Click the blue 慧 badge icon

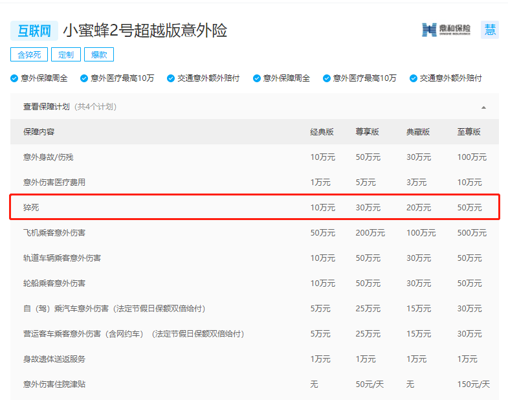click(x=489, y=30)
